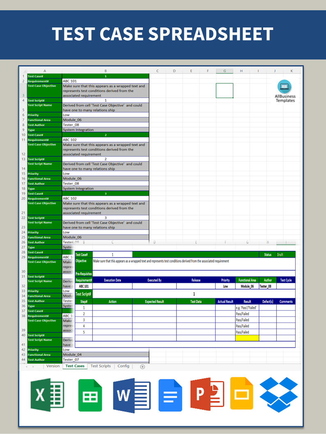Click 'Pass/Failed' result cell for step 3
Screen dimensions: 326x434
[x=247, y=320]
